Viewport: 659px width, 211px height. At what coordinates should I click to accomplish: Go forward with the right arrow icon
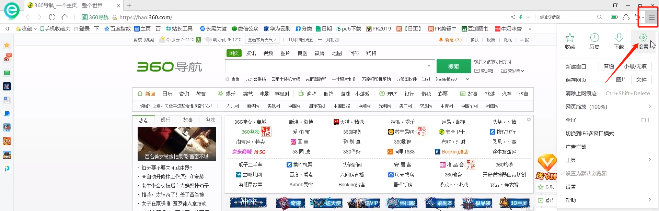click(39, 17)
